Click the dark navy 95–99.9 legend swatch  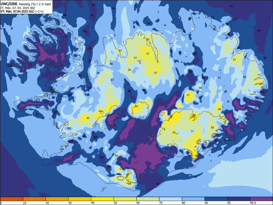click(x=239, y=199)
